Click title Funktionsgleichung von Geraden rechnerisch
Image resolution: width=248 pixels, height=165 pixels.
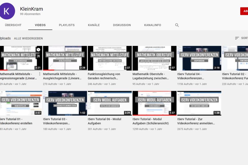104,76
